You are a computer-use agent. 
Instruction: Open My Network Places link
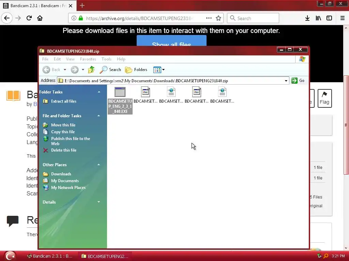[x=68, y=188]
